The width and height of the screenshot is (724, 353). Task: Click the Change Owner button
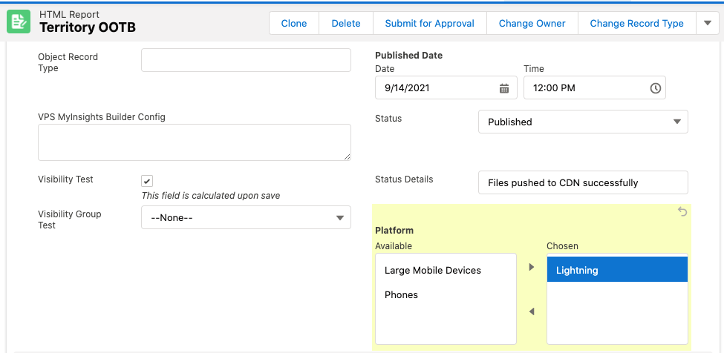[532, 23]
